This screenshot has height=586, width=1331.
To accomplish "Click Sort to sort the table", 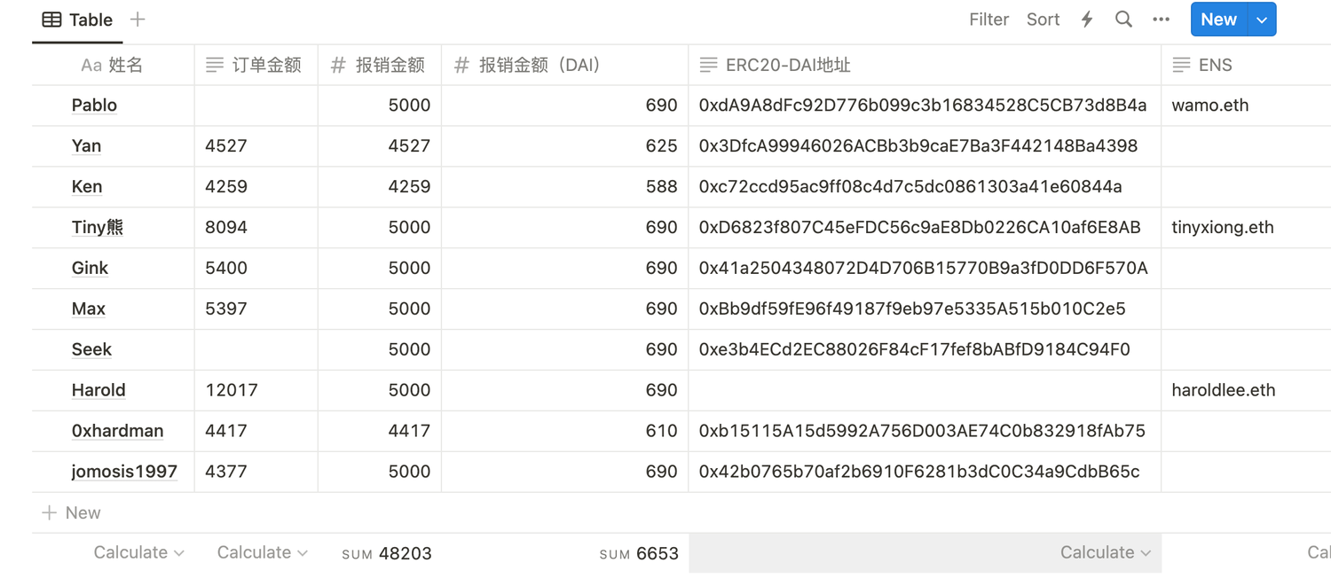I will (1043, 19).
